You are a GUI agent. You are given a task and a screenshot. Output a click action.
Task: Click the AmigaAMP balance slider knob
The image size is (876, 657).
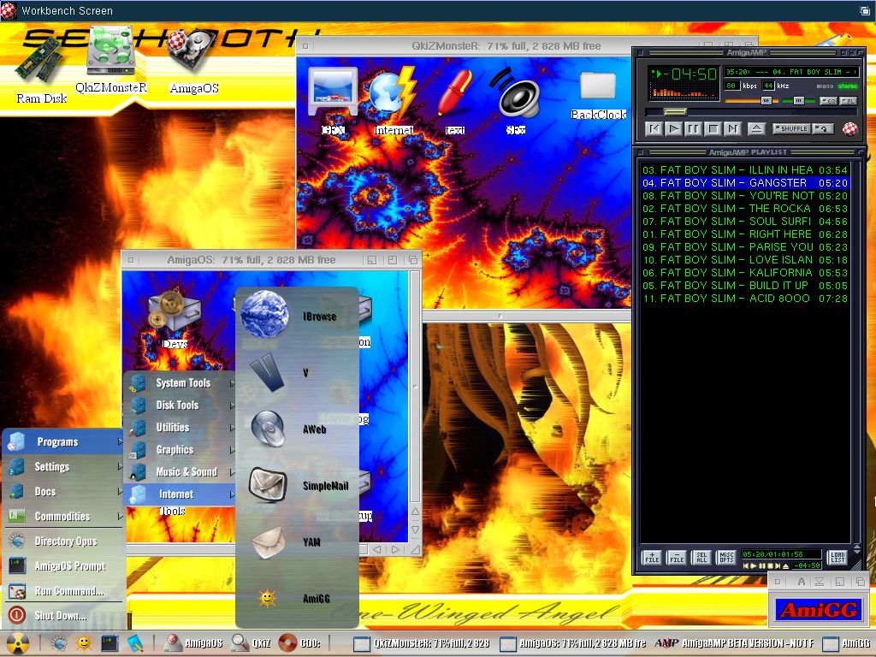(x=798, y=101)
